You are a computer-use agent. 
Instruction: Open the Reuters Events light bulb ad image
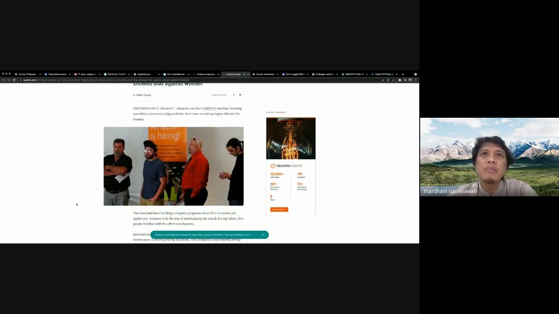click(x=291, y=138)
